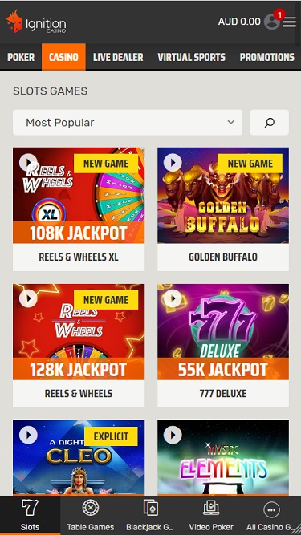The image size is (301, 535).
Task: Select the Table Games roulette icon
Action: (x=91, y=509)
